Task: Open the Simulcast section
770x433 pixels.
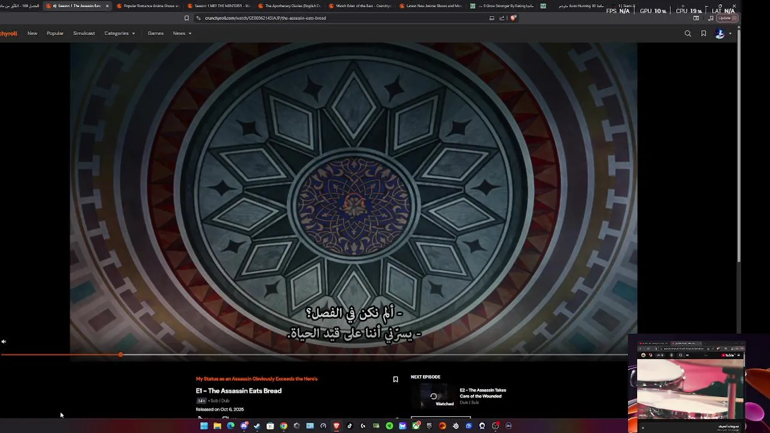Action: pos(84,34)
